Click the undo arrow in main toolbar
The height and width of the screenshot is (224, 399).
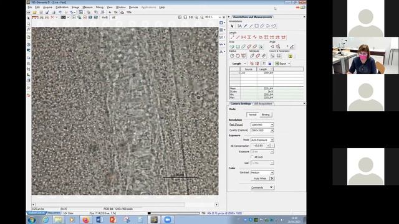(x=60, y=12)
